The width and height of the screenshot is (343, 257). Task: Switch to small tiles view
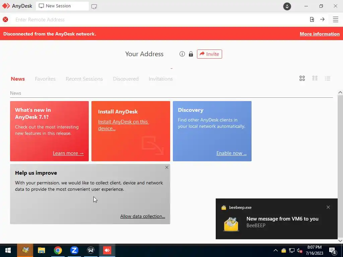[x=315, y=78]
